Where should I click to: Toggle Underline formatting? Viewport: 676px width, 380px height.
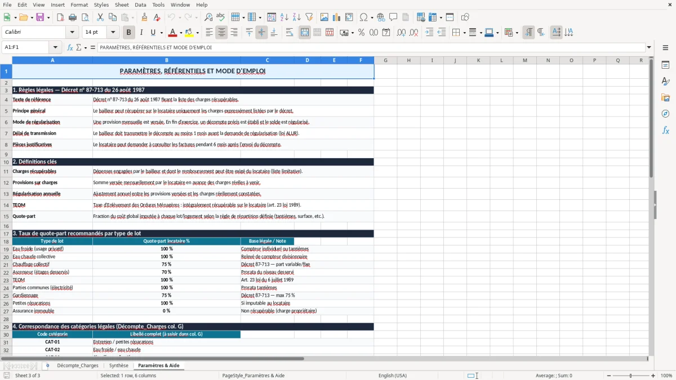pyautogui.click(x=153, y=33)
